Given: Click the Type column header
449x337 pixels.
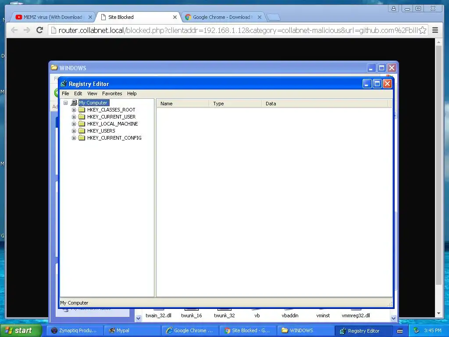Looking at the screenshot, I should pyautogui.click(x=235, y=104).
